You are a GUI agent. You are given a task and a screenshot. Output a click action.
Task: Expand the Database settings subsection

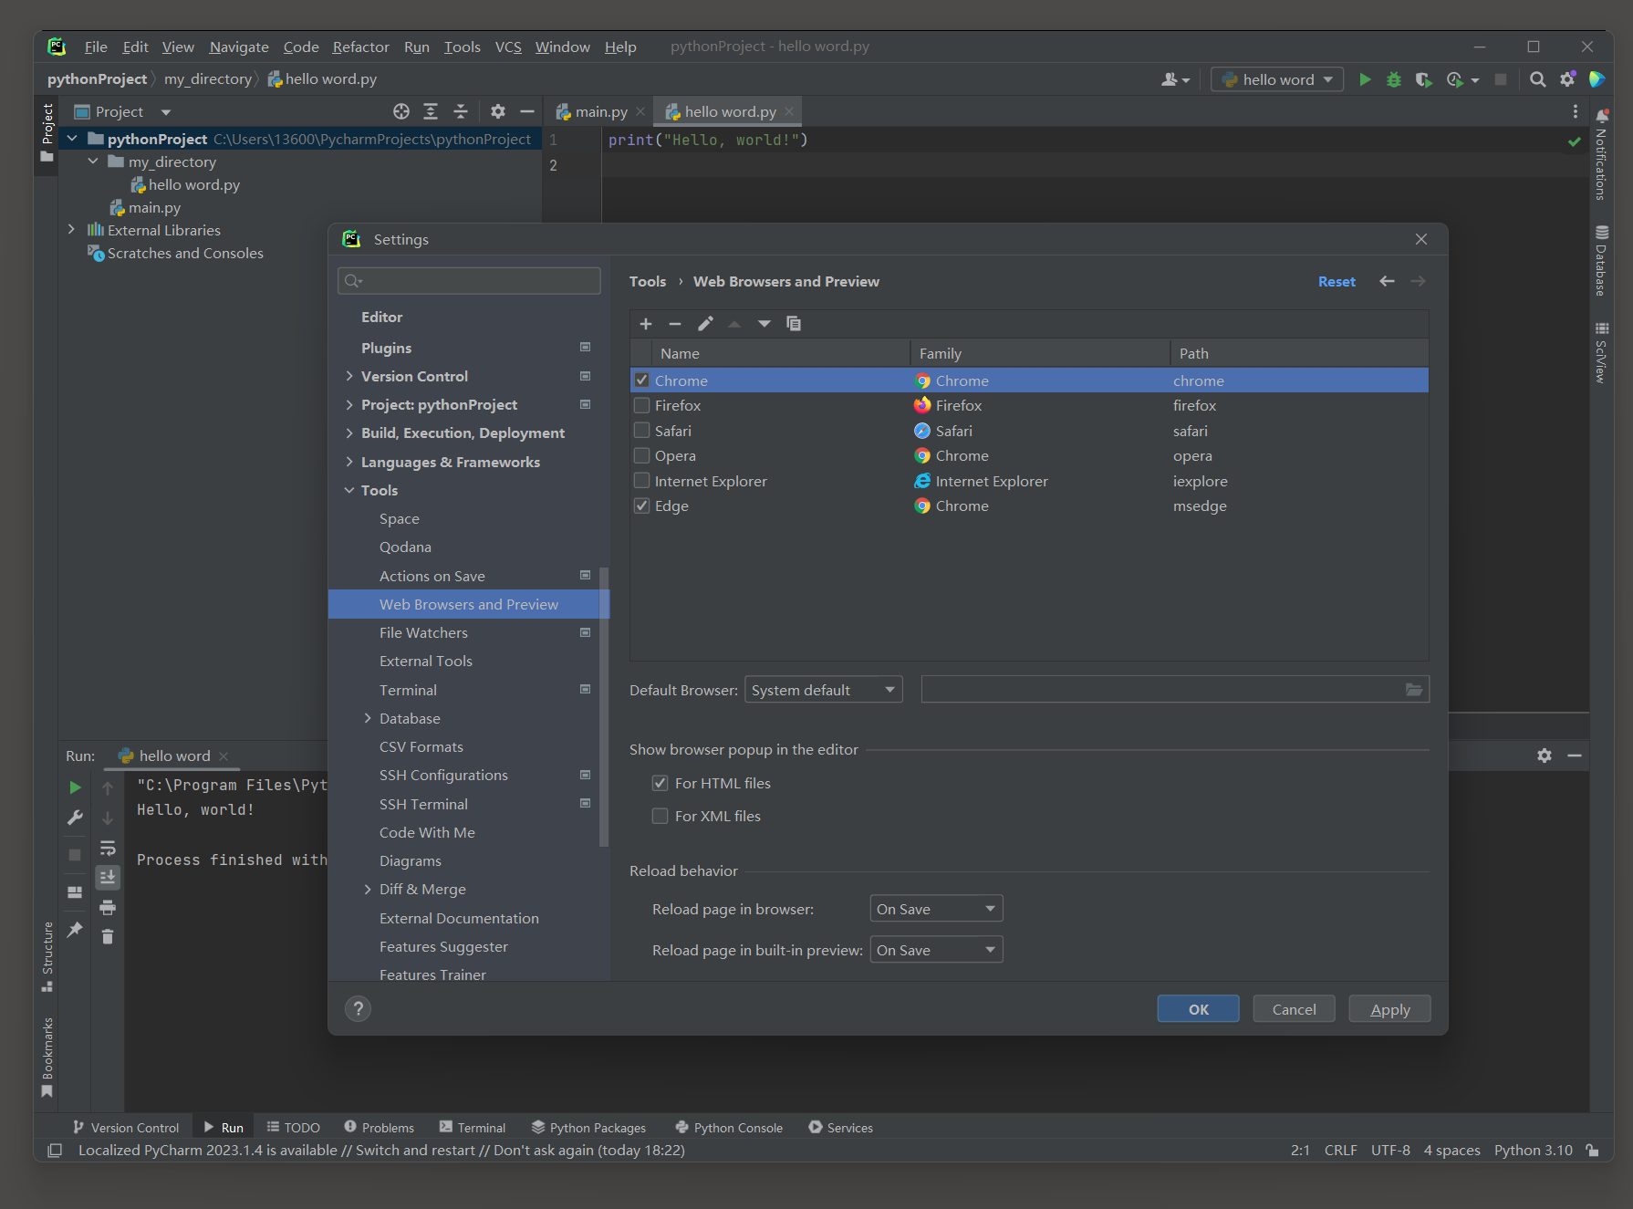tap(368, 718)
